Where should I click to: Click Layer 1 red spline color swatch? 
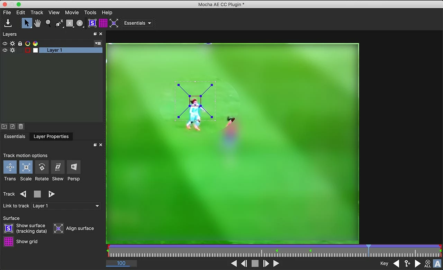tap(28, 50)
